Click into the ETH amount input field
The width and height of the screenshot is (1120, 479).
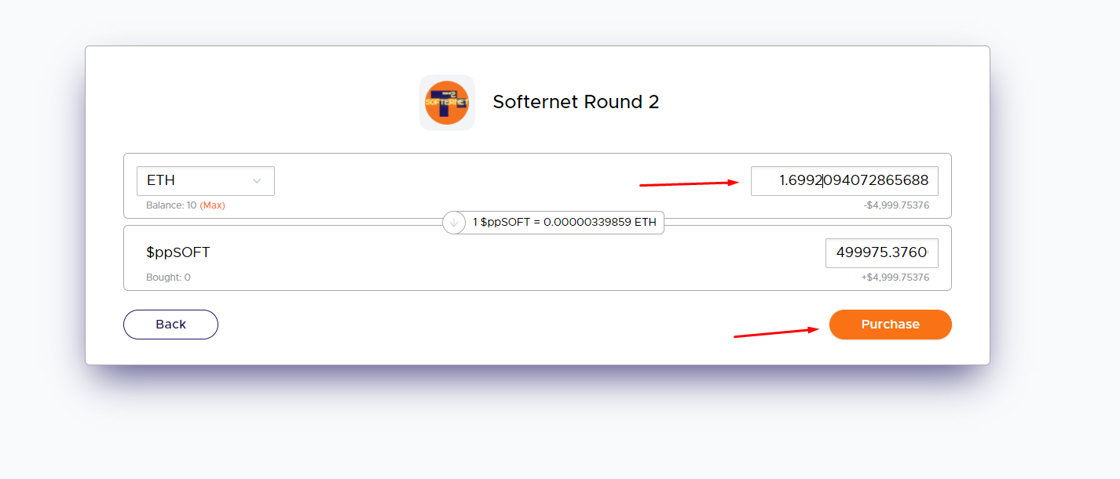pos(844,181)
